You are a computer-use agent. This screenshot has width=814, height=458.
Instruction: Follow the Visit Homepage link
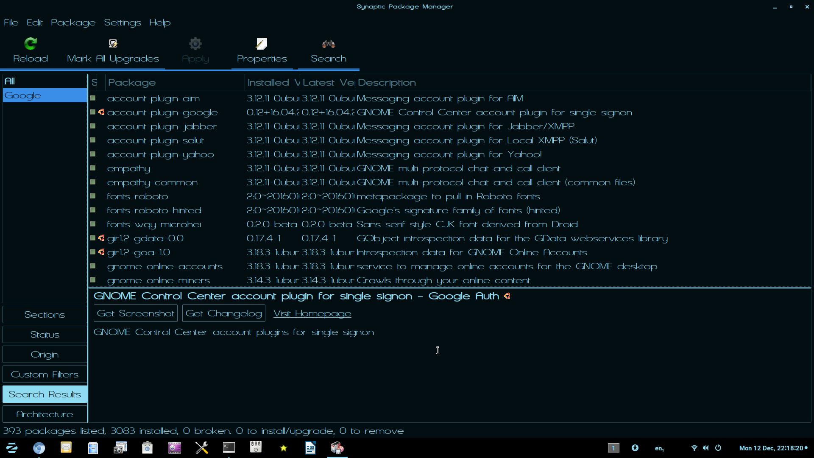tap(312, 313)
